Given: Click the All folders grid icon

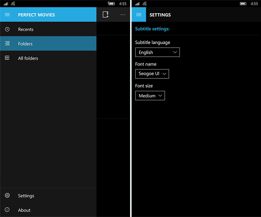Looking at the screenshot, I should click(x=7, y=58).
